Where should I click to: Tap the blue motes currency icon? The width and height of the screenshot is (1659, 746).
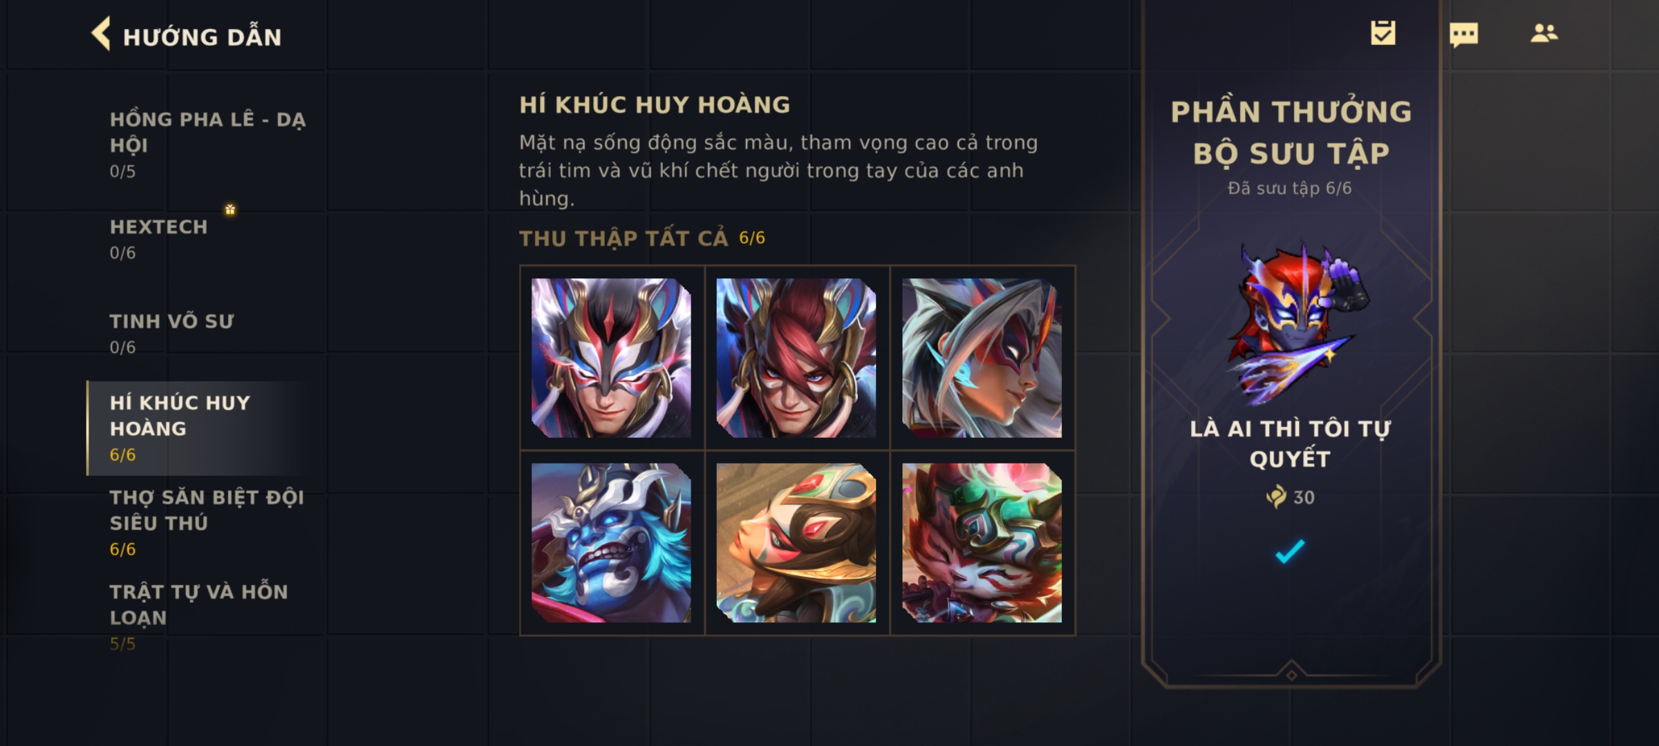[1277, 497]
